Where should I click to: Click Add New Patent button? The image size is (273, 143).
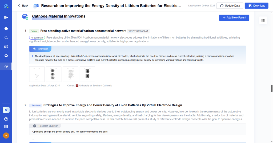(x=234, y=18)
